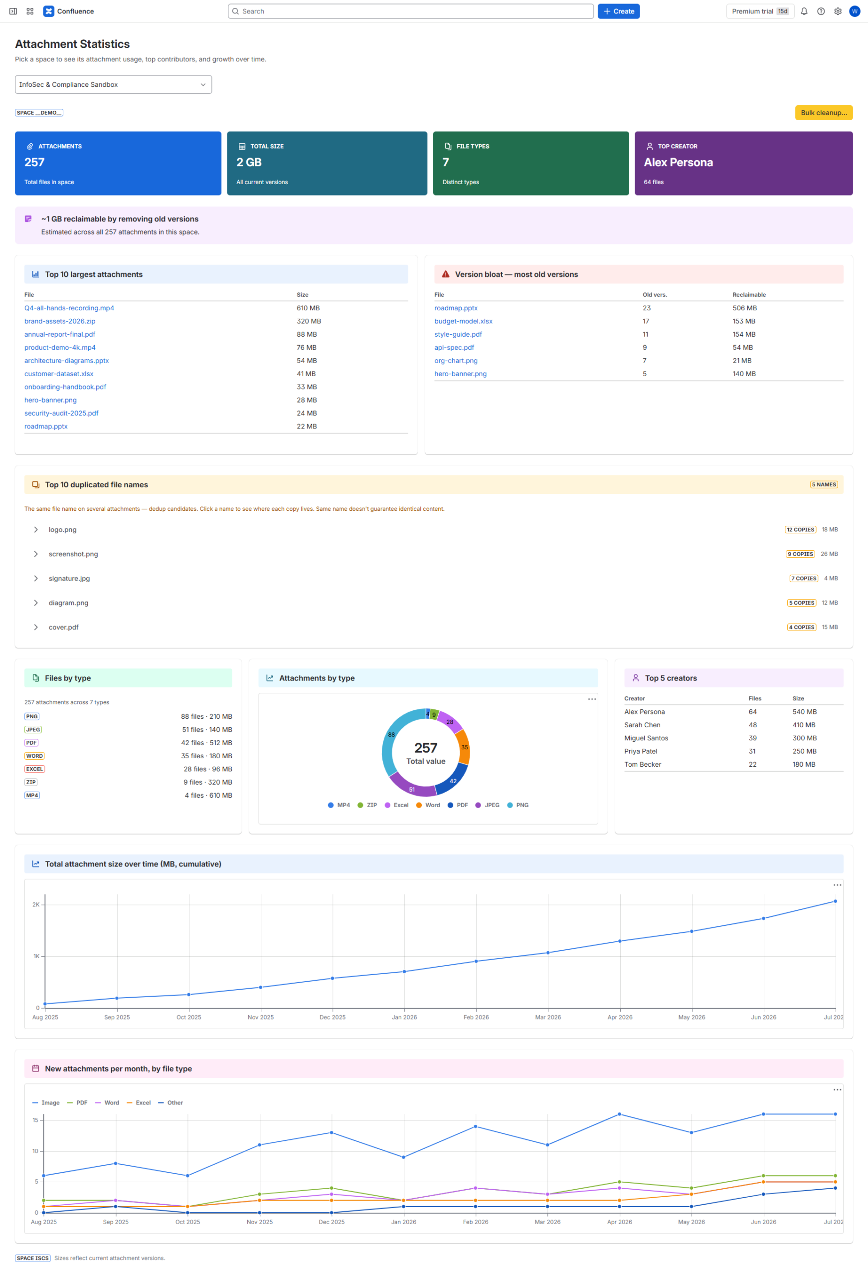This screenshot has height=1277, width=868.
Task: Open the help question mark icon
Action: 821,11
